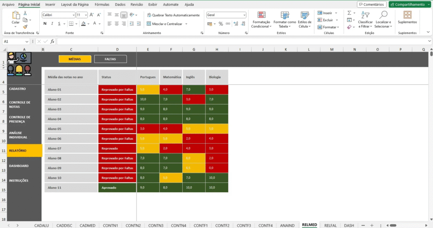Open the A1 Name Box dropdown

27,41
